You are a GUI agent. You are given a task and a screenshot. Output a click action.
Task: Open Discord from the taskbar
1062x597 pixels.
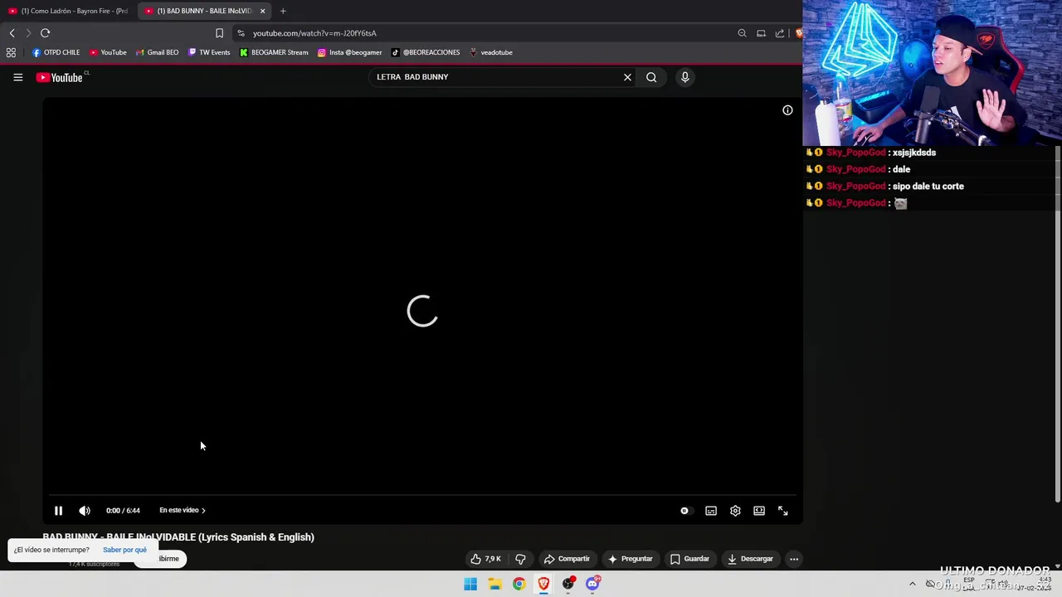tap(592, 584)
